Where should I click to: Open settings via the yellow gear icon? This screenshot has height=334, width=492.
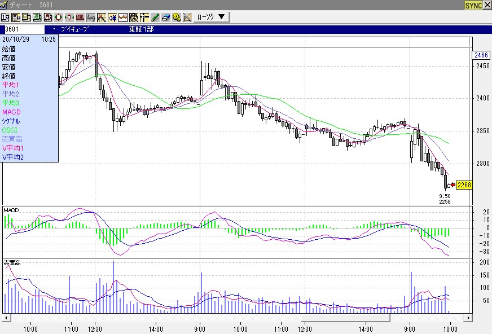[x=176, y=17]
